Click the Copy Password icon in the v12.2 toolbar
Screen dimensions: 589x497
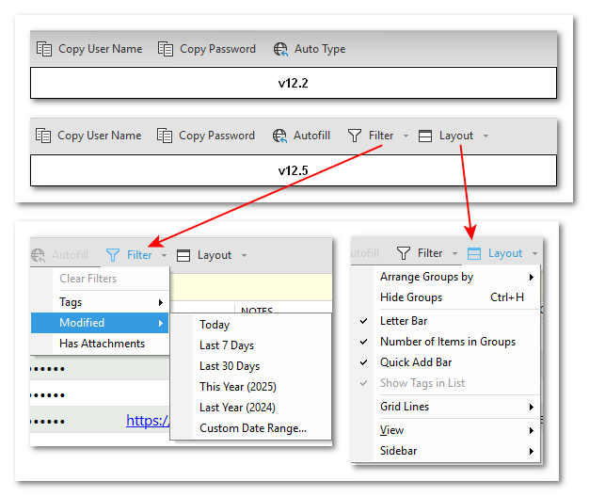coord(166,49)
